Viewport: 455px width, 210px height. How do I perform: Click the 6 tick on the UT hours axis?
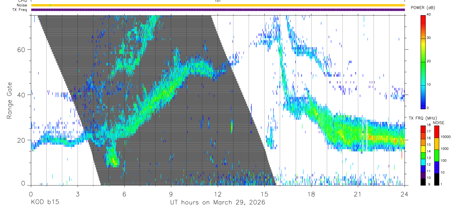tap(124, 194)
